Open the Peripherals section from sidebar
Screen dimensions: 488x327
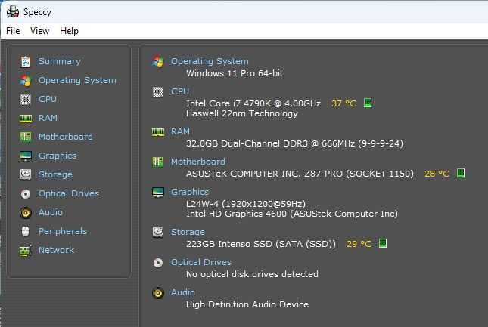(x=63, y=231)
